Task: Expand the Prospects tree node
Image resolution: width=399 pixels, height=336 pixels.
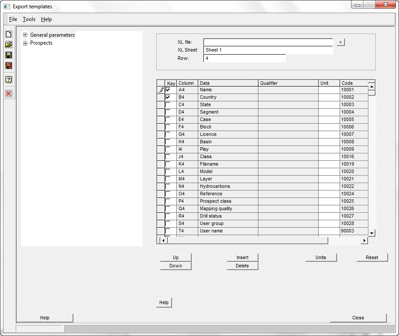Action: pos(25,43)
